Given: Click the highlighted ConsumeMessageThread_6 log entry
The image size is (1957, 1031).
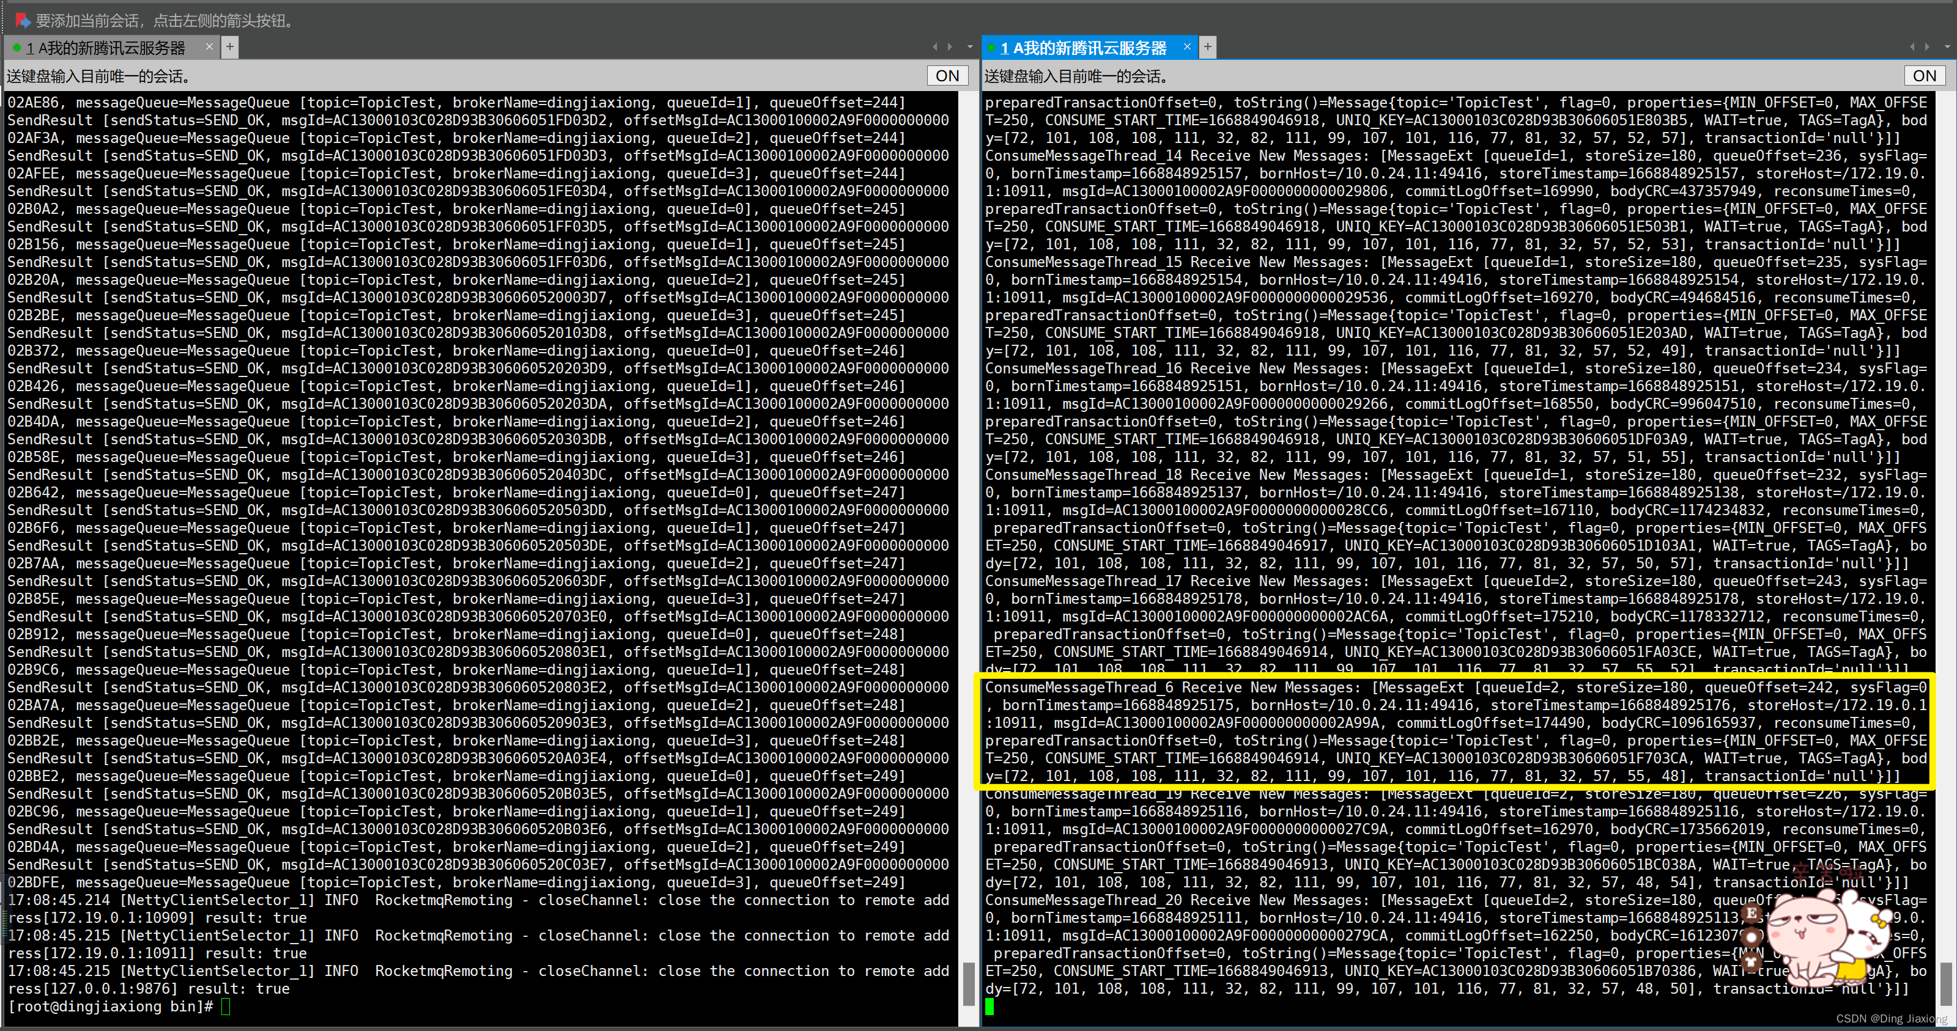Looking at the screenshot, I should click(x=1455, y=732).
